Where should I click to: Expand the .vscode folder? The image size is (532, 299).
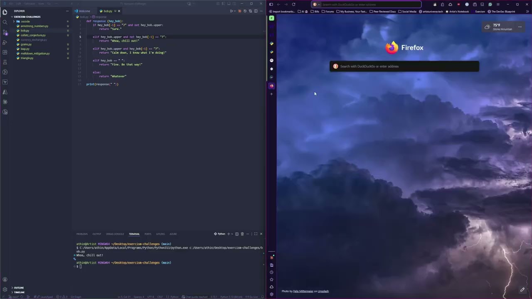click(25, 21)
